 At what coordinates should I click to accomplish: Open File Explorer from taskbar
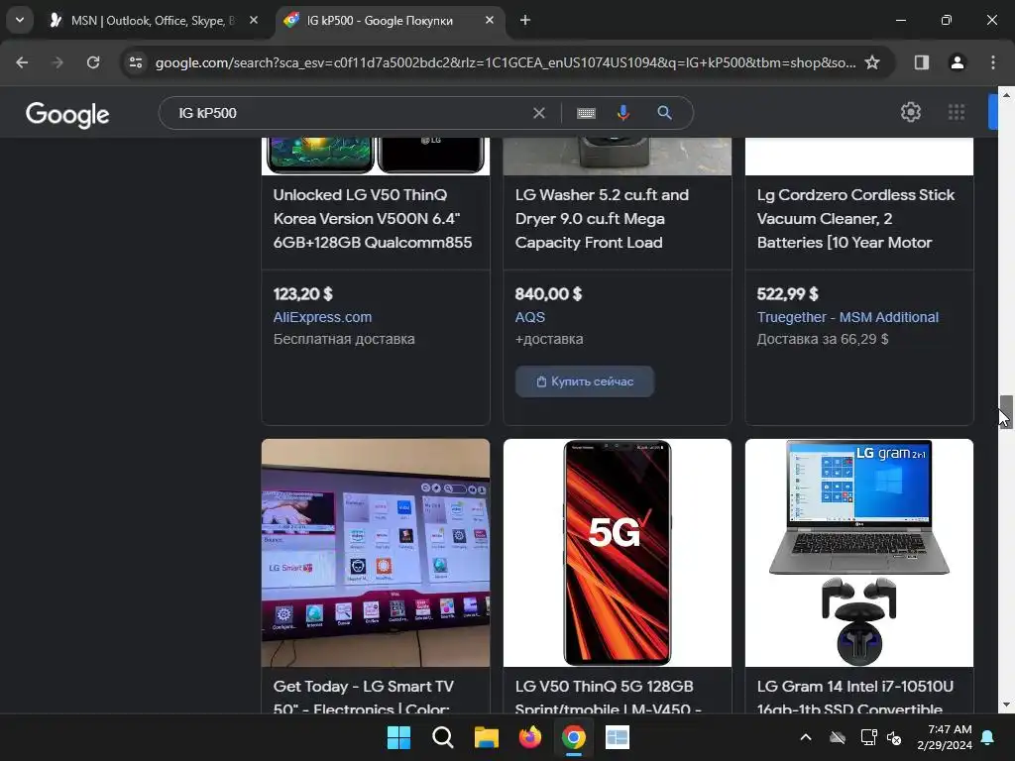(x=486, y=737)
